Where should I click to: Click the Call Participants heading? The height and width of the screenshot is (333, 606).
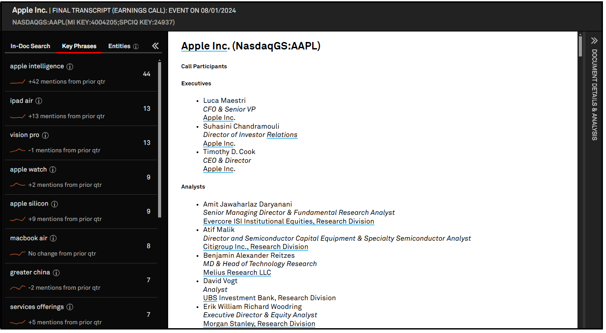204,67
